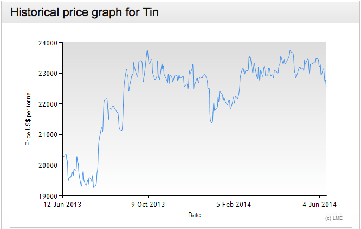Screen dimensions: 361x229
Task: Select the '5 Feb 2014' date label
Action: [234, 205]
